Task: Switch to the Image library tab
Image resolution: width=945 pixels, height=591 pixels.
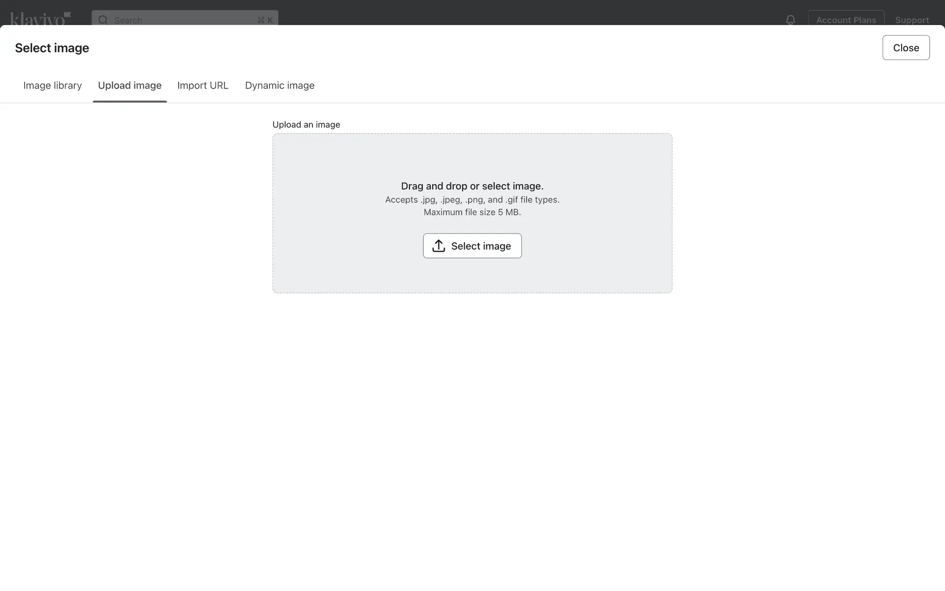Action: [x=53, y=86]
